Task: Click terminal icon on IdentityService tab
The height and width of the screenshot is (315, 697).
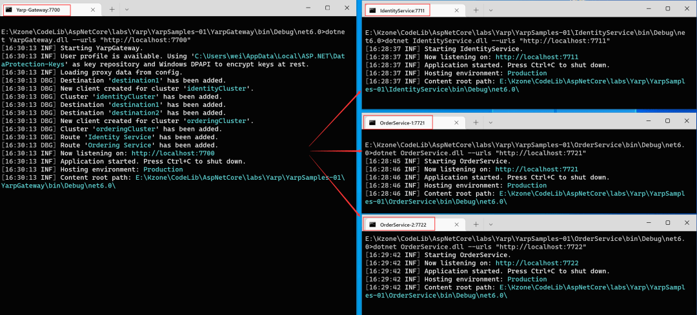Action: click(x=372, y=10)
